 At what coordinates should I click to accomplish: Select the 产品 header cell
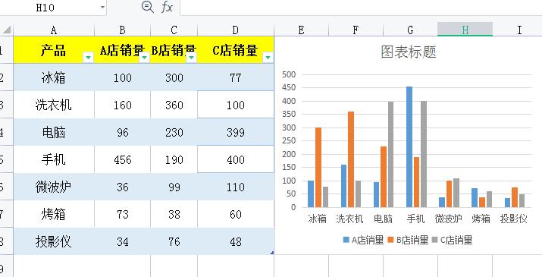coord(54,50)
